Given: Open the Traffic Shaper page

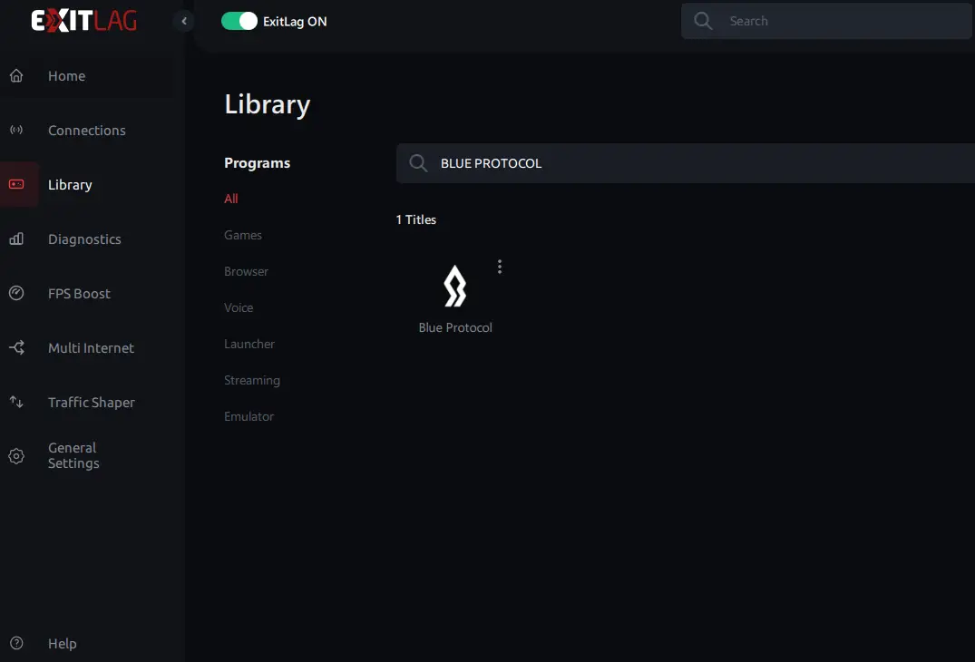Looking at the screenshot, I should click(x=92, y=403).
